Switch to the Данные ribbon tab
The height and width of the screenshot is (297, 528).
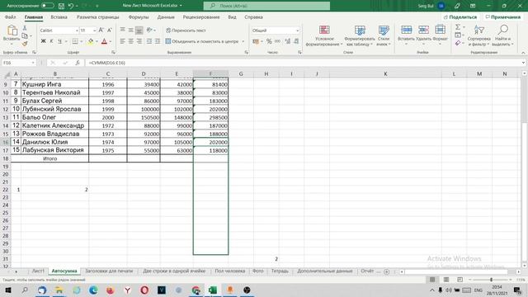tap(166, 16)
